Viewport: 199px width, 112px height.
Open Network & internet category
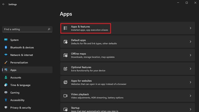[x=27, y=55]
